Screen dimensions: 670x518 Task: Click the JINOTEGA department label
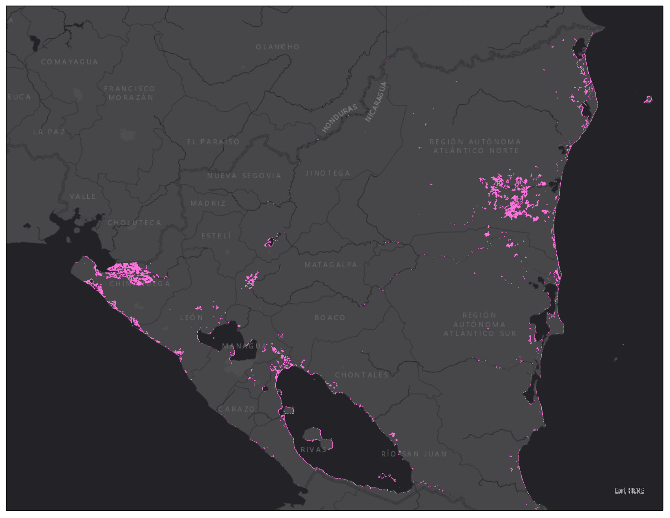click(x=327, y=173)
